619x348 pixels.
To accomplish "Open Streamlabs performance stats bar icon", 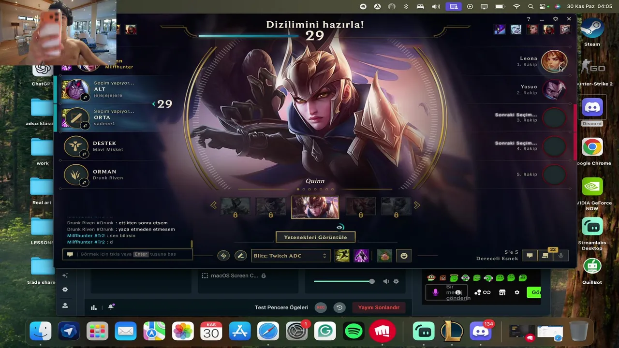I will pos(94,307).
